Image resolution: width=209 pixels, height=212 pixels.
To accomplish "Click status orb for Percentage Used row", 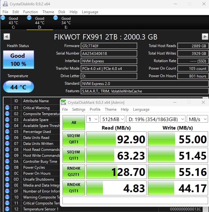I will 7,131.
